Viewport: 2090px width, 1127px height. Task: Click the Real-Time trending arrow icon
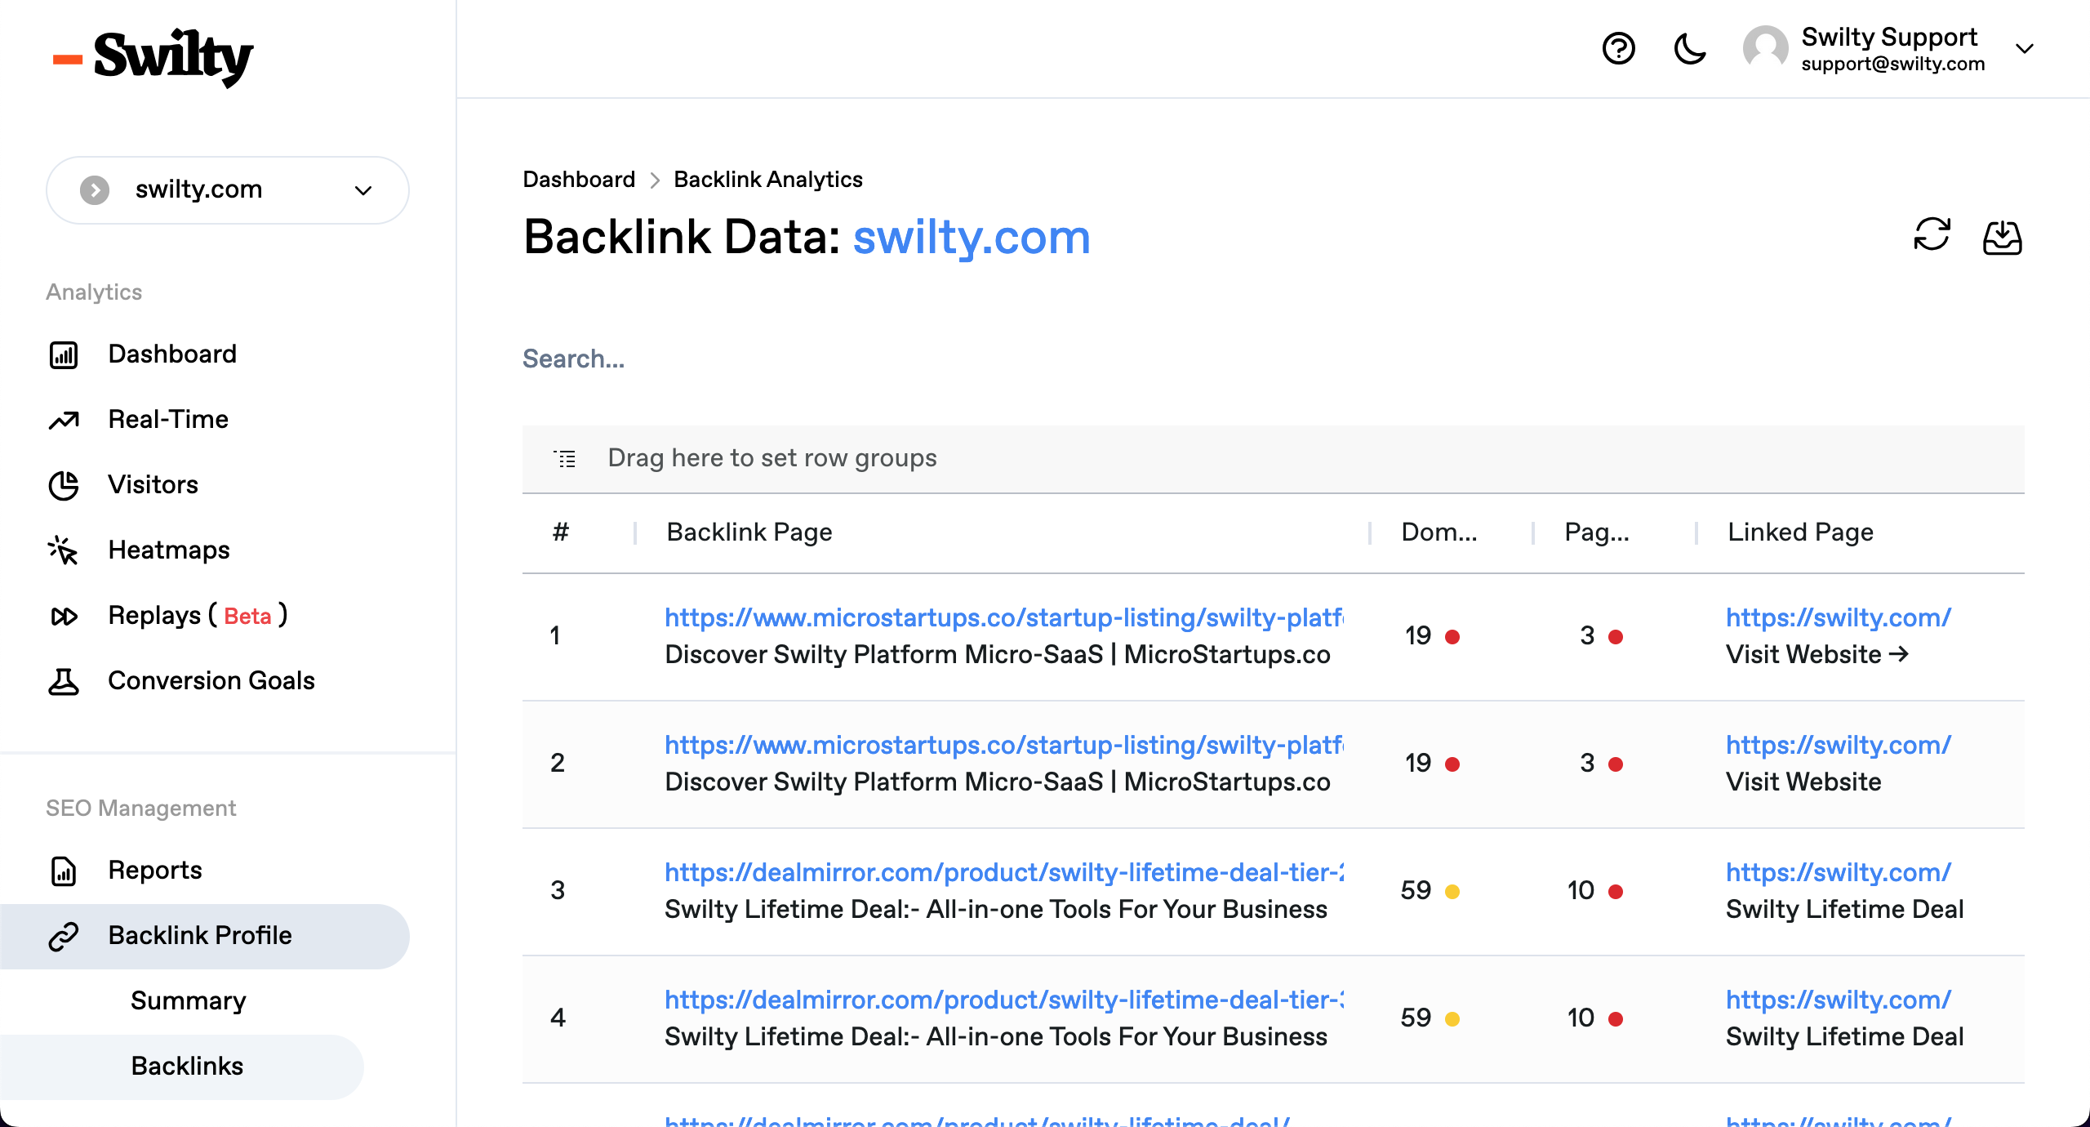pos(64,420)
